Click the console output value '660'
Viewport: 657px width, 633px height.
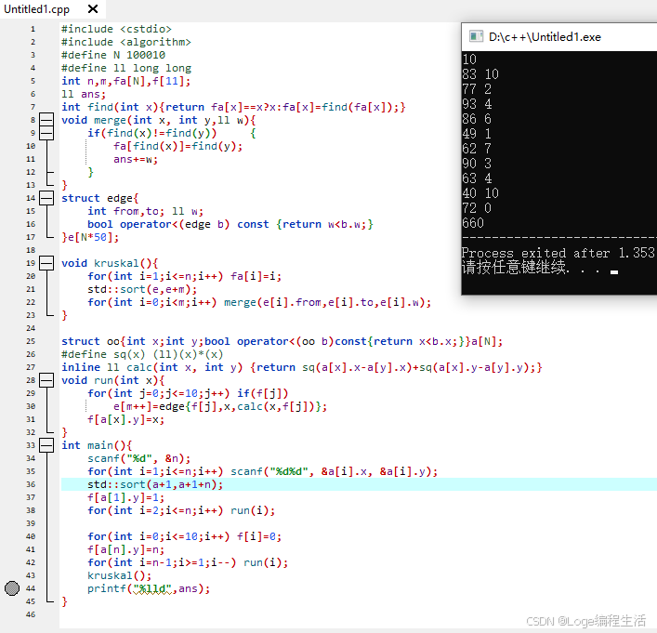click(473, 222)
